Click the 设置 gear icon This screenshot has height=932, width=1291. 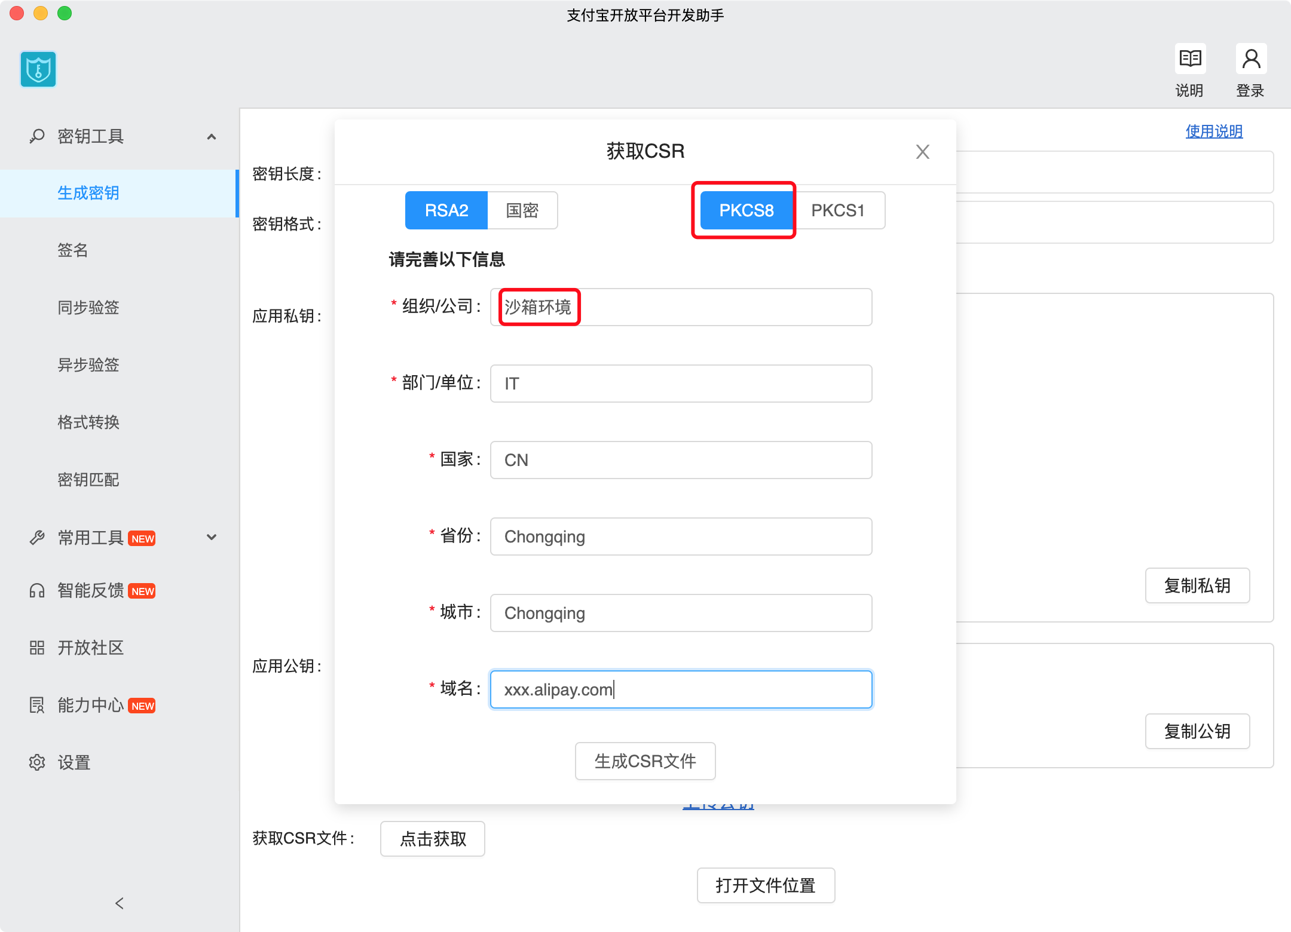(37, 762)
